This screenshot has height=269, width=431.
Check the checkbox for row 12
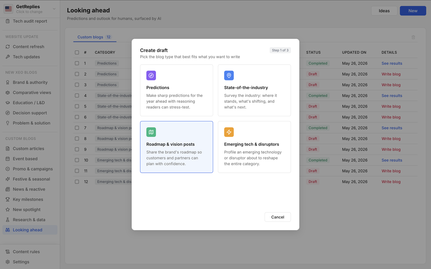tap(77, 182)
